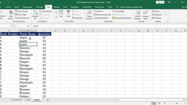This screenshot has width=187, height=105.
Task: Open Manage Data Model
Action: 122,18
